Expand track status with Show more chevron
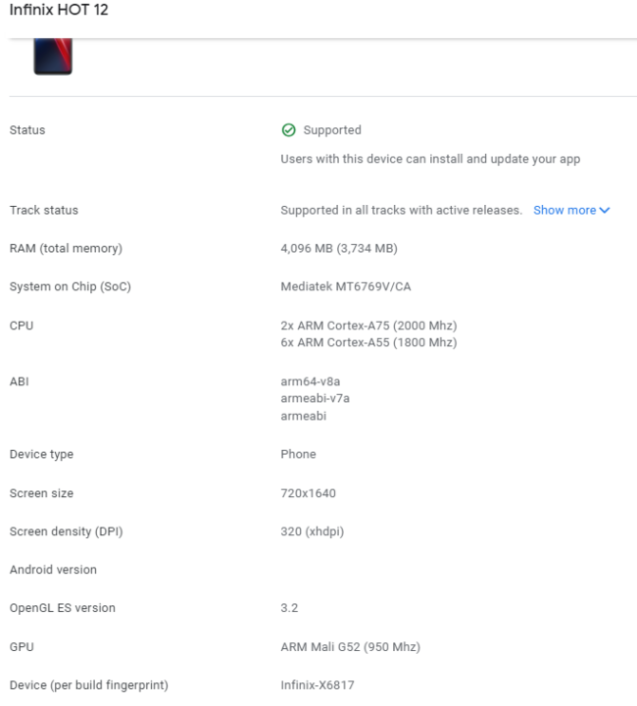The image size is (637, 706). tap(605, 211)
